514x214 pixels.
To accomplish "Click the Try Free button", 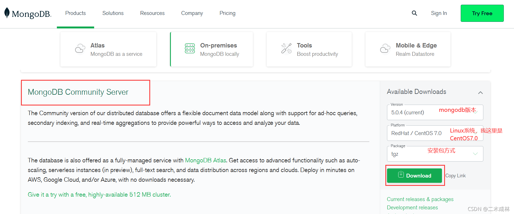I will (x=482, y=13).
